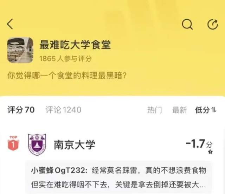
Task: Expand the truncated 小蜜蜂OgT232 comment
Action: 119,177
